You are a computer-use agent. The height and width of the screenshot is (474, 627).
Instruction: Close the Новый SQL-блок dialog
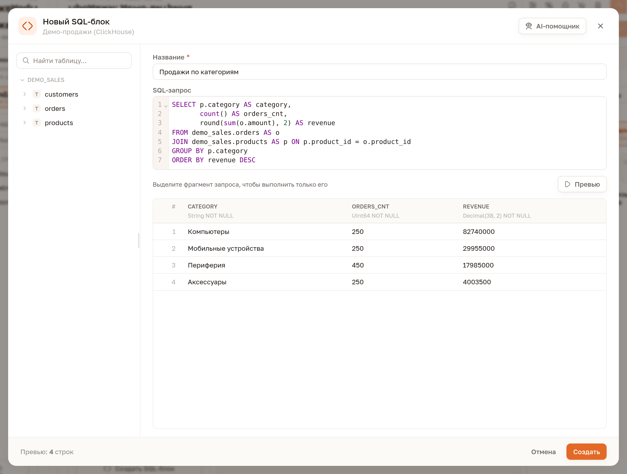(600, 26)
